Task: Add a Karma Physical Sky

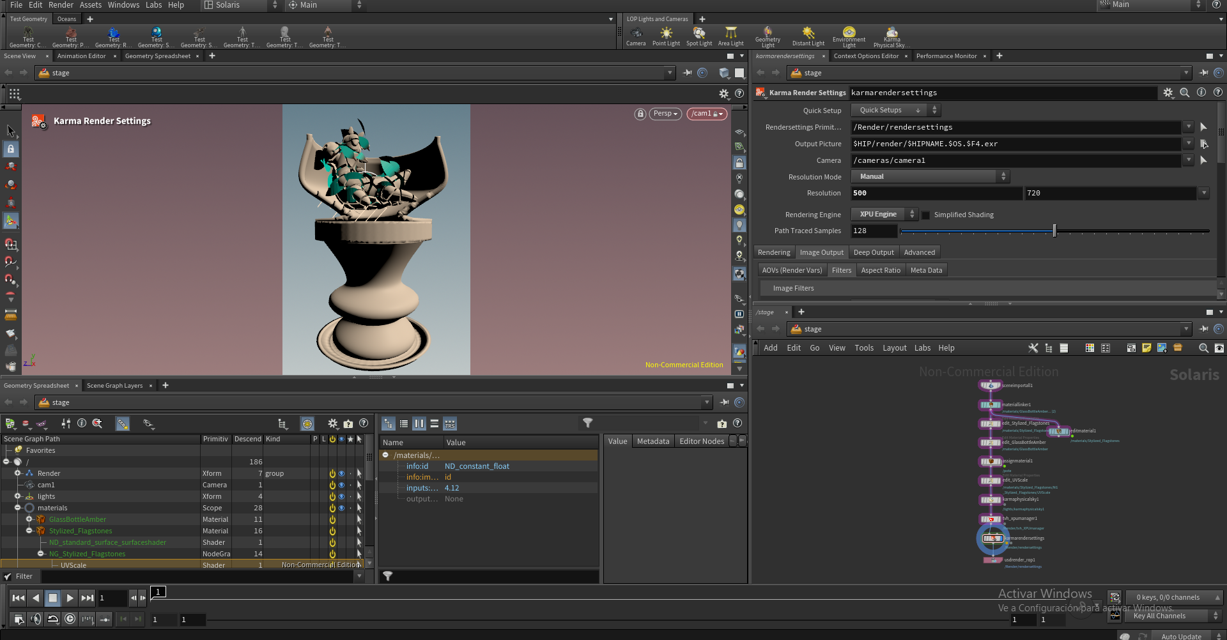Action: pyautogui.click(x=891, y=36)
